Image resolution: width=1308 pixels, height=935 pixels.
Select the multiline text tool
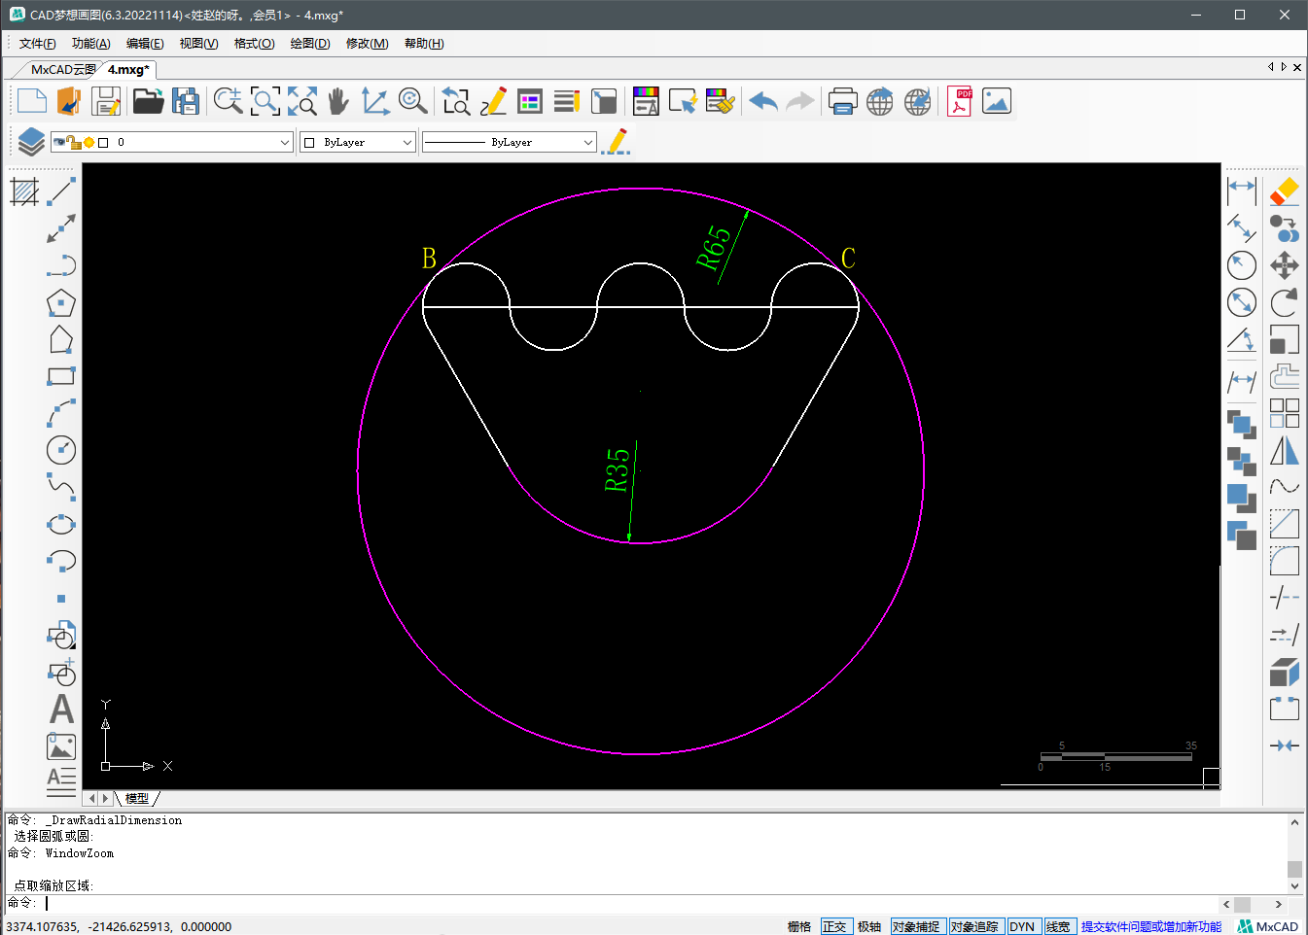coord(61,782)
